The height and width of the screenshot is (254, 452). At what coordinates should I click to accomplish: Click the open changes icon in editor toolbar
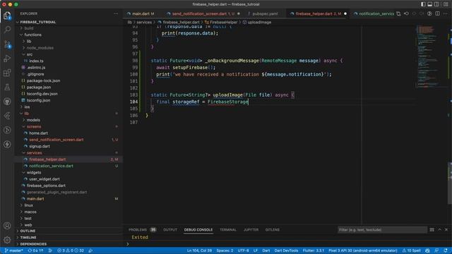[x=398, y=13]
